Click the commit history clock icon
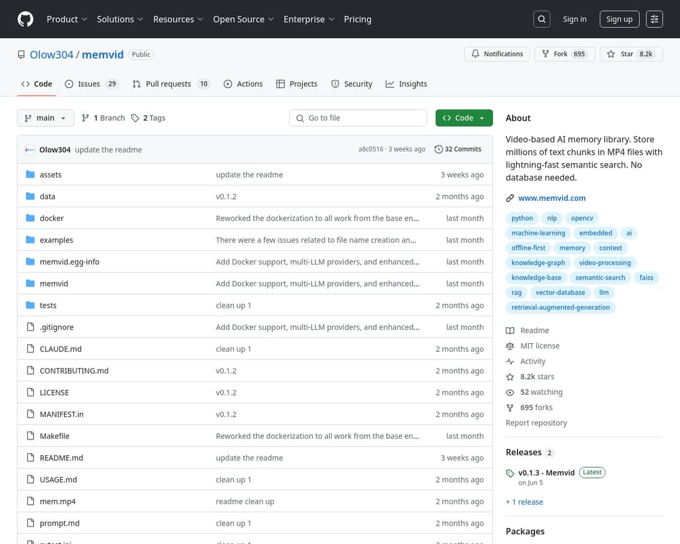This screenshot has width=680, height=544. [438, 149]
